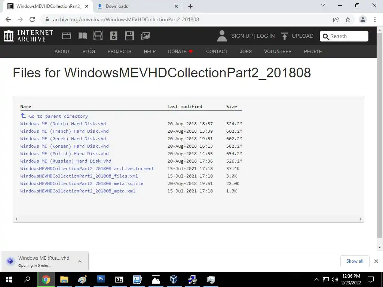Reload the page with refresh icon
The width and height of the screenshot is (383, 287).
(32, 19)
